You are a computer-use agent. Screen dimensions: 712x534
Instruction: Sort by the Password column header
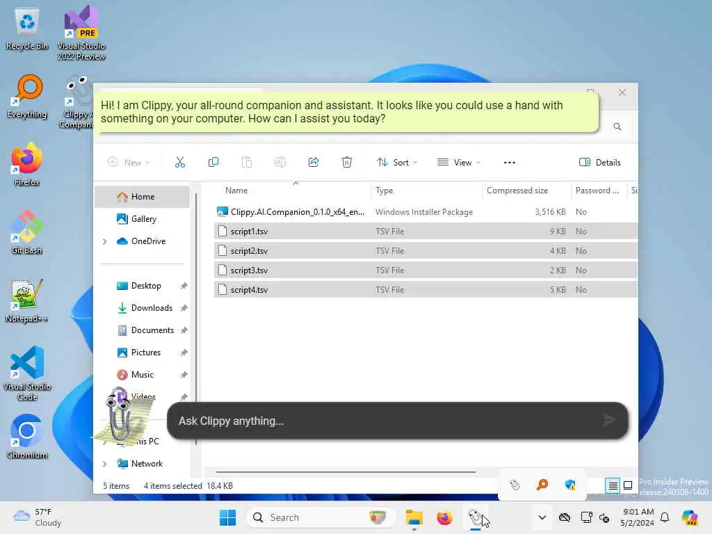point(599,191)
